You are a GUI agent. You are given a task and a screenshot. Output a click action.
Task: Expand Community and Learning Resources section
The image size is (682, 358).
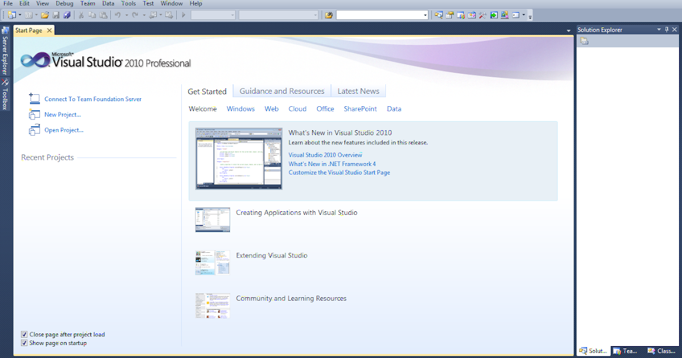(x=291, y=298)
